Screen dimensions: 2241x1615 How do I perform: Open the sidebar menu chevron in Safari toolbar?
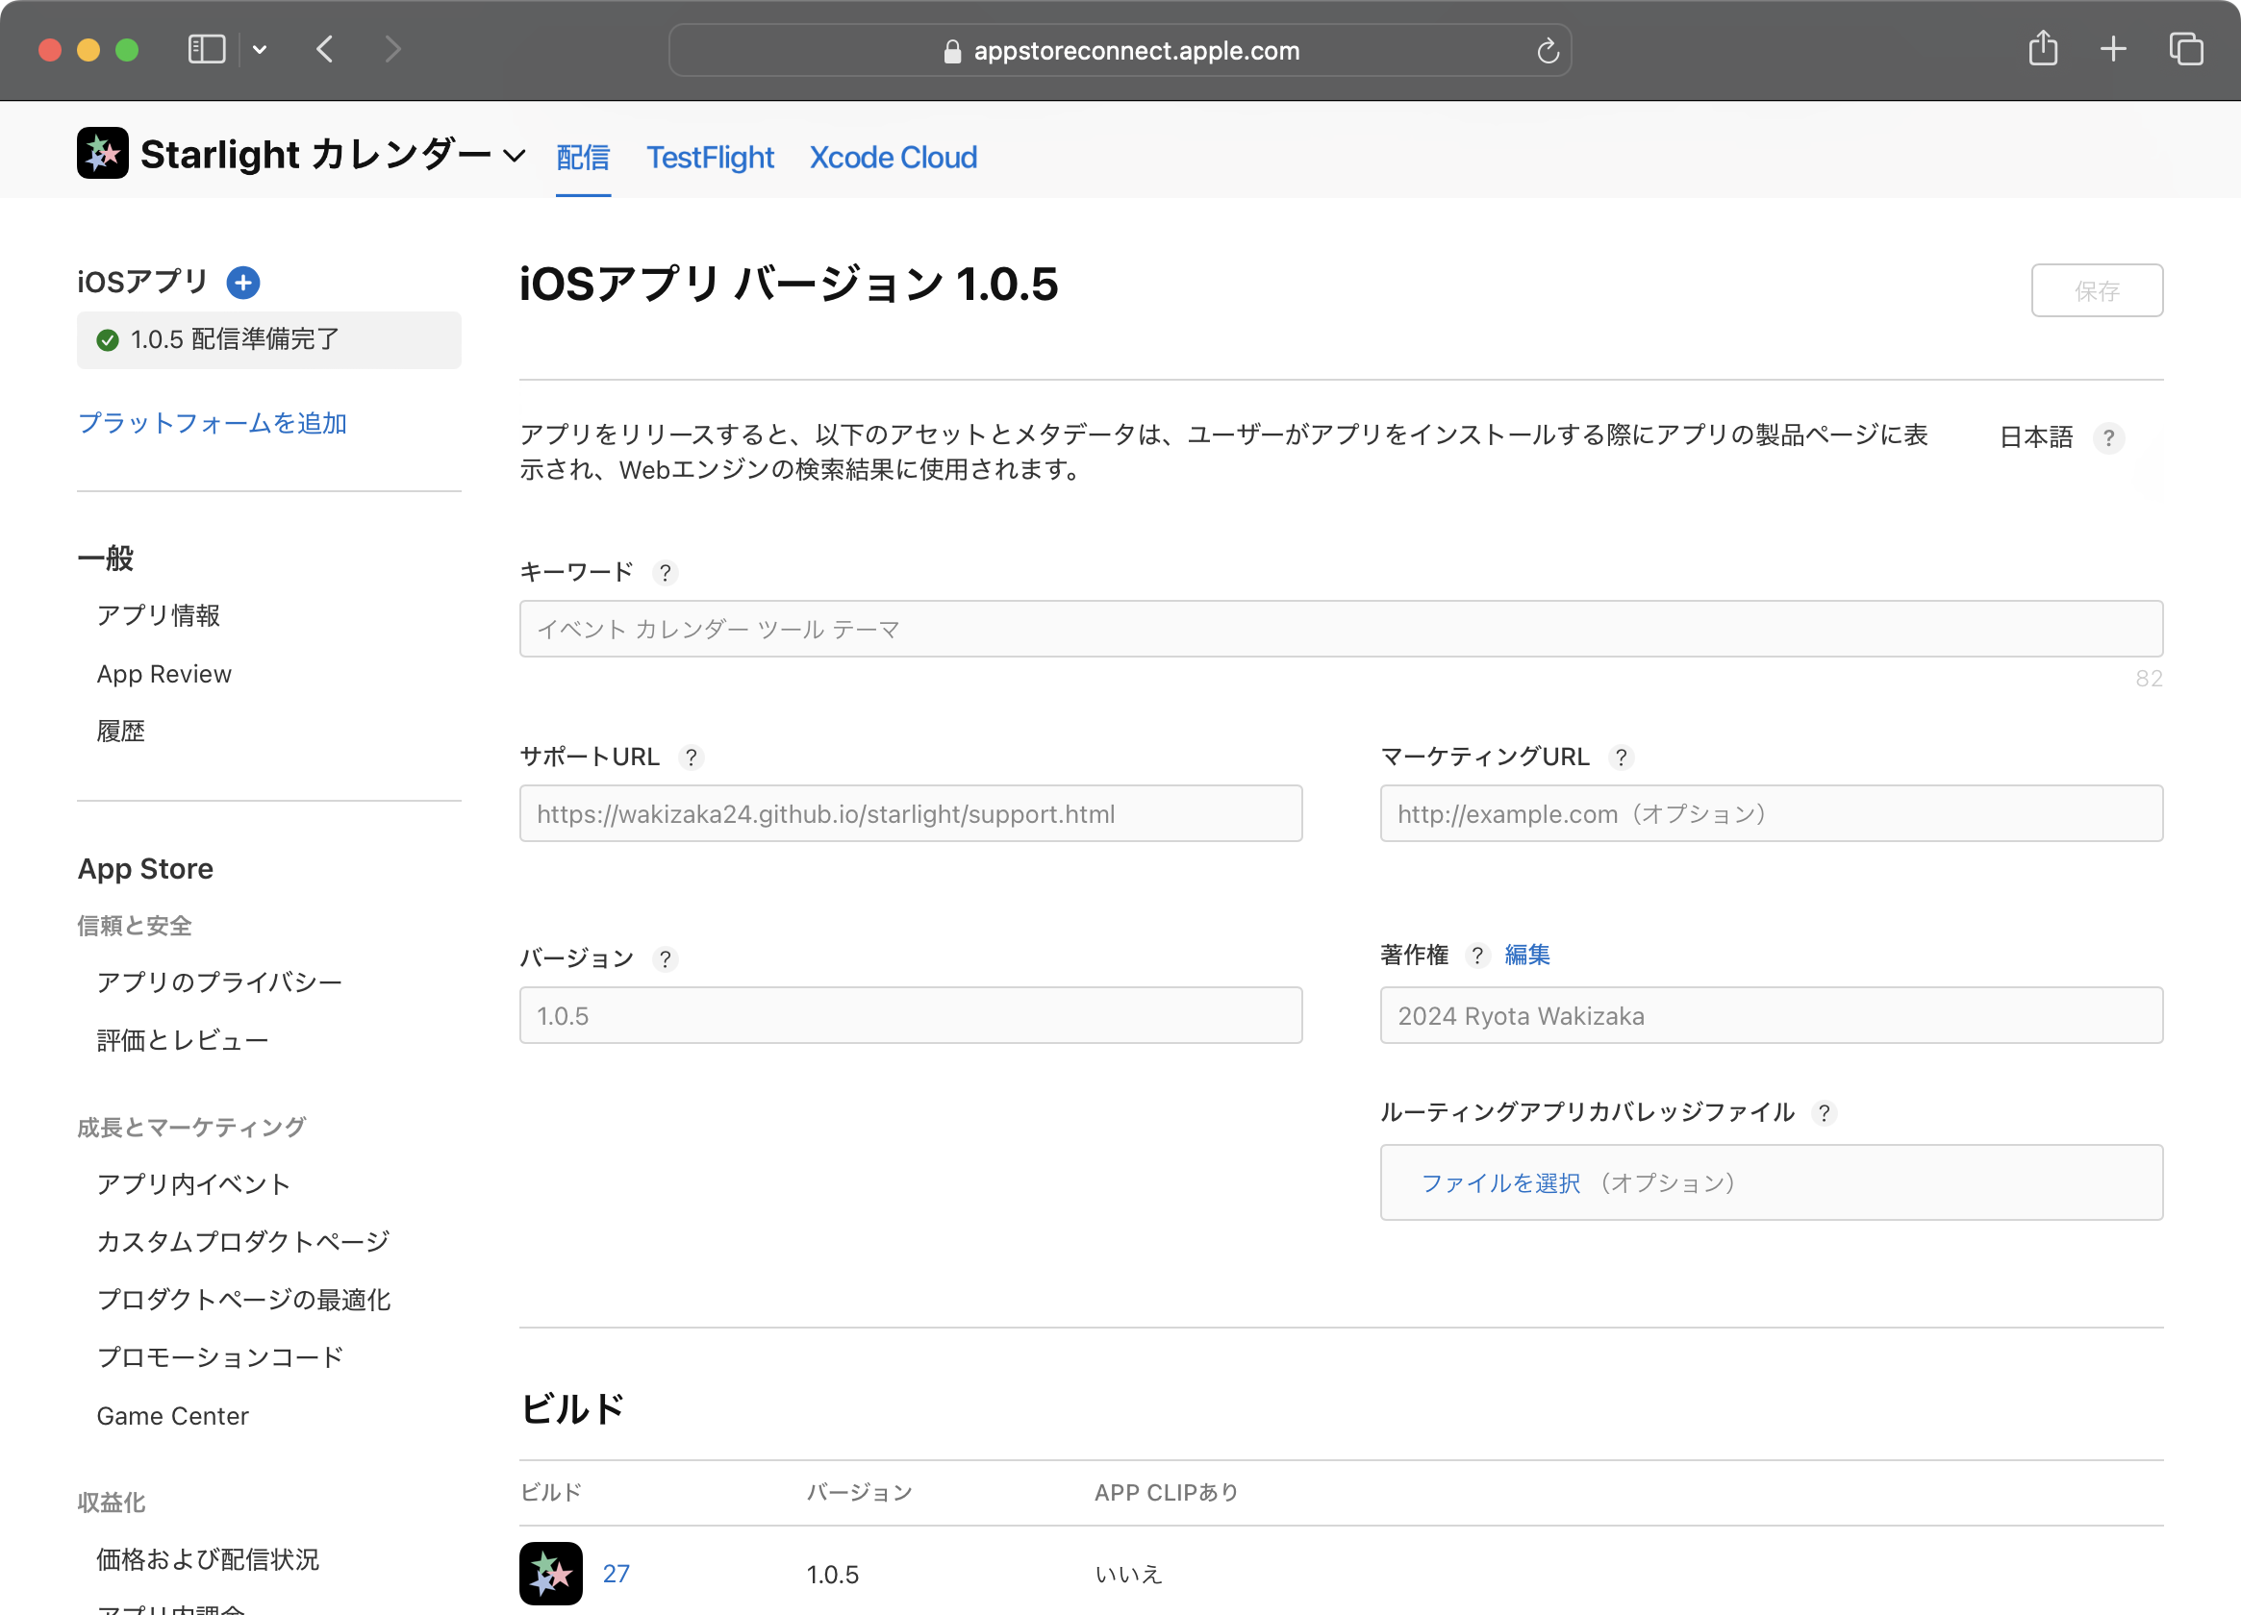(x=260, y=49)
